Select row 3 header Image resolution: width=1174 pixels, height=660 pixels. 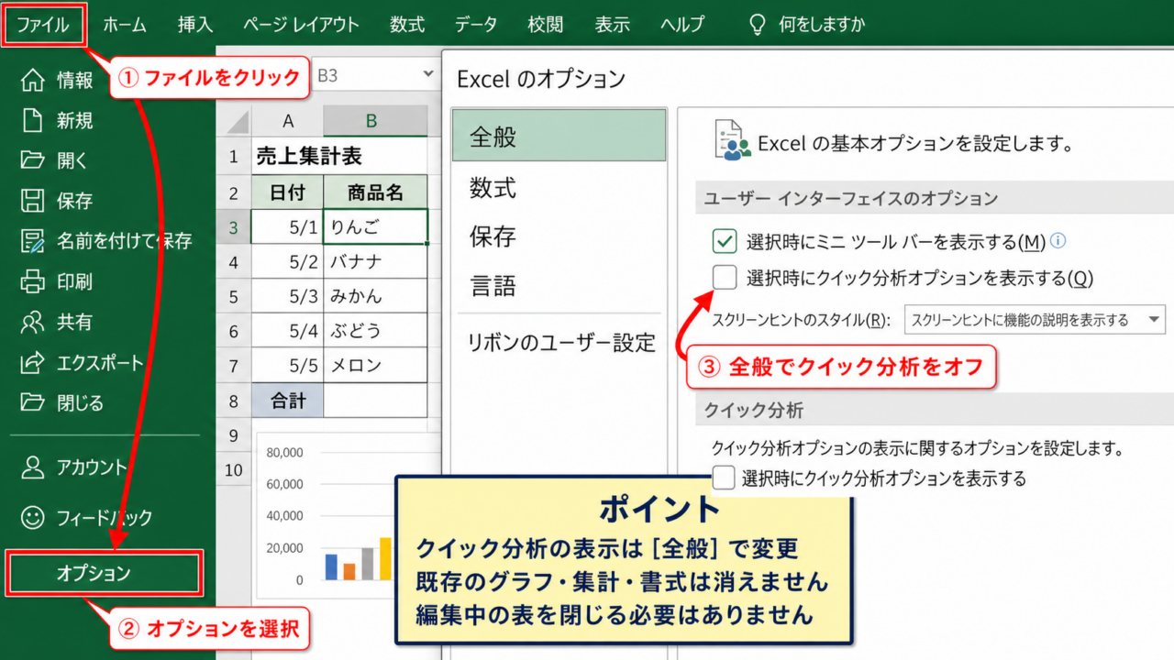tap(233, 227)
